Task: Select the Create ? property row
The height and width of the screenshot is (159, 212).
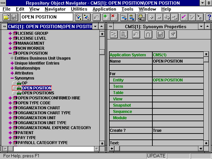Action: [131, 131]
